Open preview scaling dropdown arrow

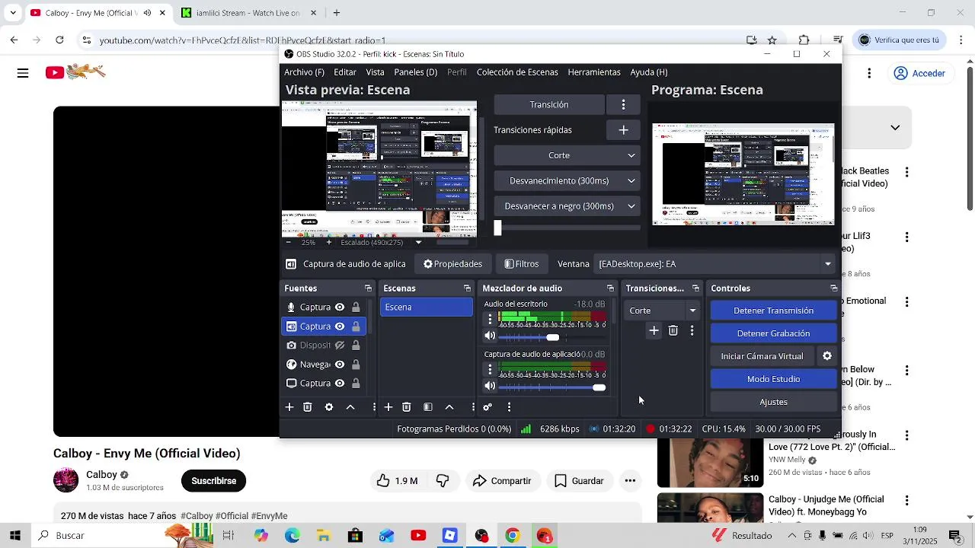[x=418, y=242]
